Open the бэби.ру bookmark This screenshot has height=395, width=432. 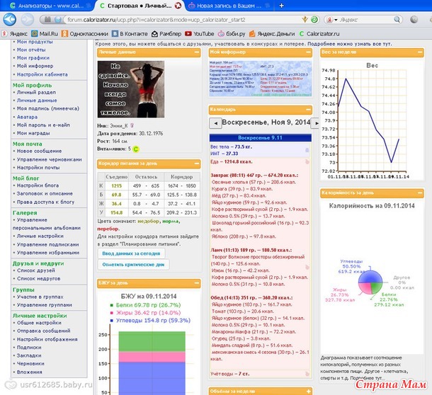pyautogui.click(x=232, y=34)
